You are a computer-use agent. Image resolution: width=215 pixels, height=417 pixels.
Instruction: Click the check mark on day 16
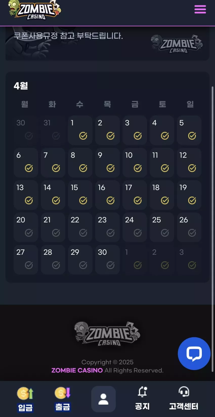111,201
